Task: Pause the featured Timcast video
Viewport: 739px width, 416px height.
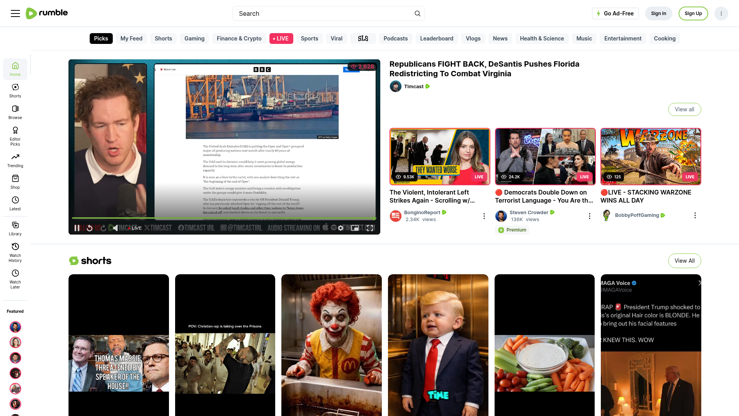Action: click(x=77, y=228)
